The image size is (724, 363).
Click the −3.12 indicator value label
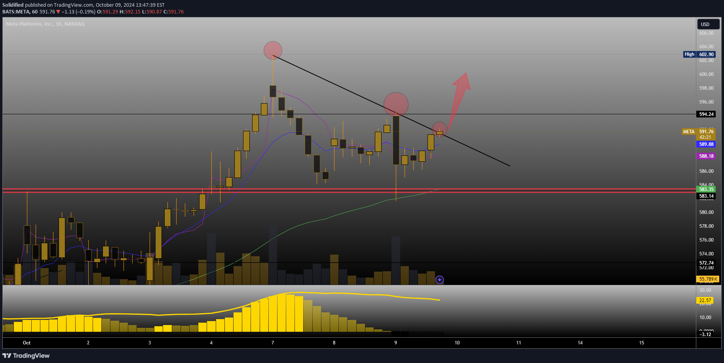point(705,335)
